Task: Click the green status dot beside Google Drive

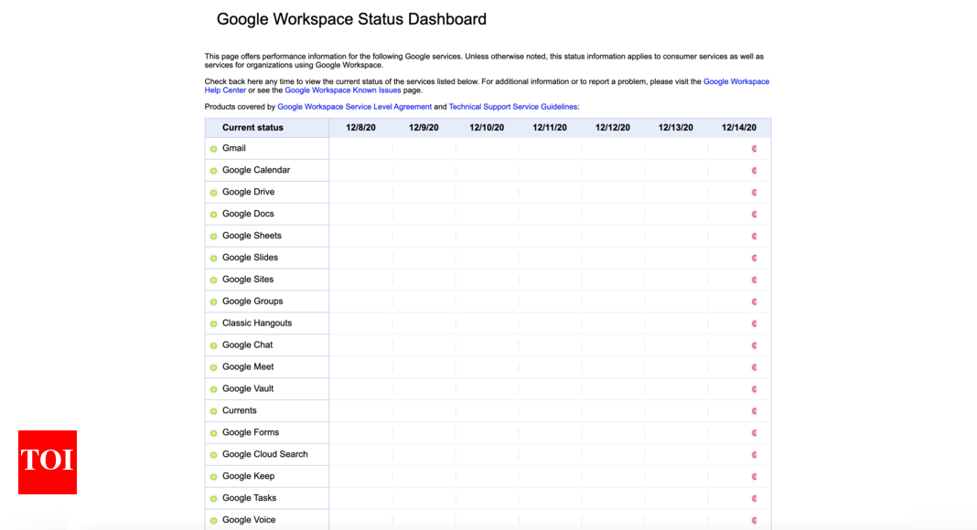Action: (x=214, y=192)
